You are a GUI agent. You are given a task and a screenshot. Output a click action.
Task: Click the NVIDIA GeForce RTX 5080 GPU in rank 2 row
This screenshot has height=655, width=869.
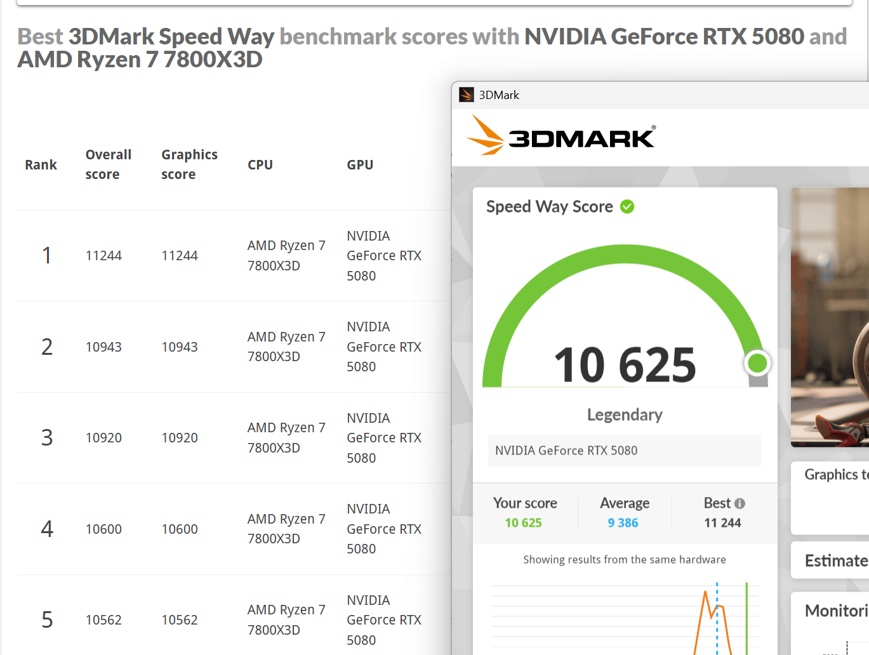click(384, 347)
